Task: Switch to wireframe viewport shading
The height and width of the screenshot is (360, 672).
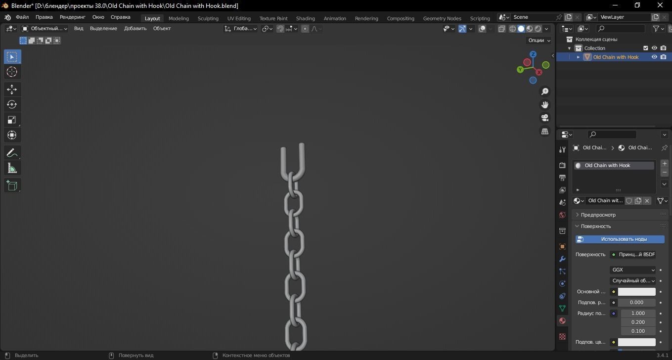Action: point(513,29)
